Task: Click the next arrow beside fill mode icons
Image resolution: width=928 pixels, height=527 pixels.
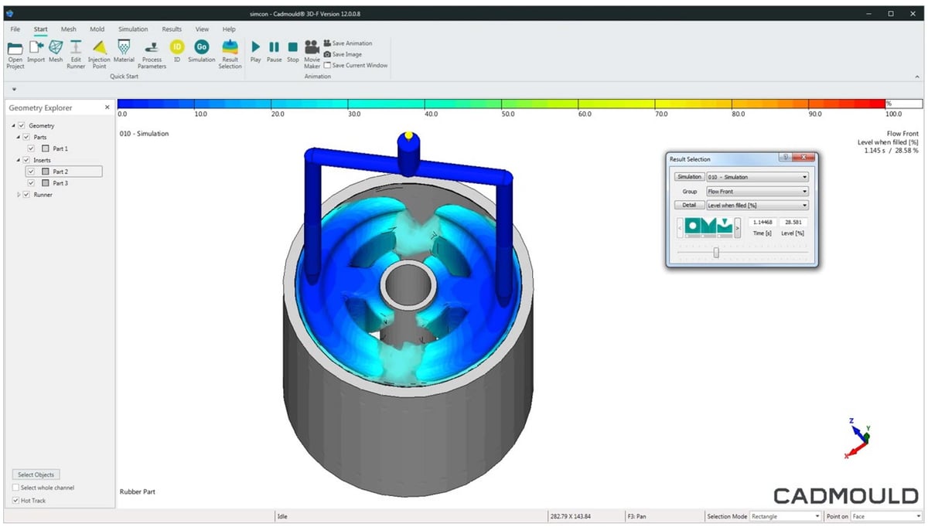Action: coord(738,226)
